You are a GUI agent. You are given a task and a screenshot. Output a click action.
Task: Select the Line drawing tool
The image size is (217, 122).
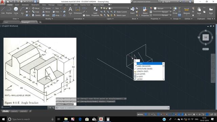click(x=3, y=11)
